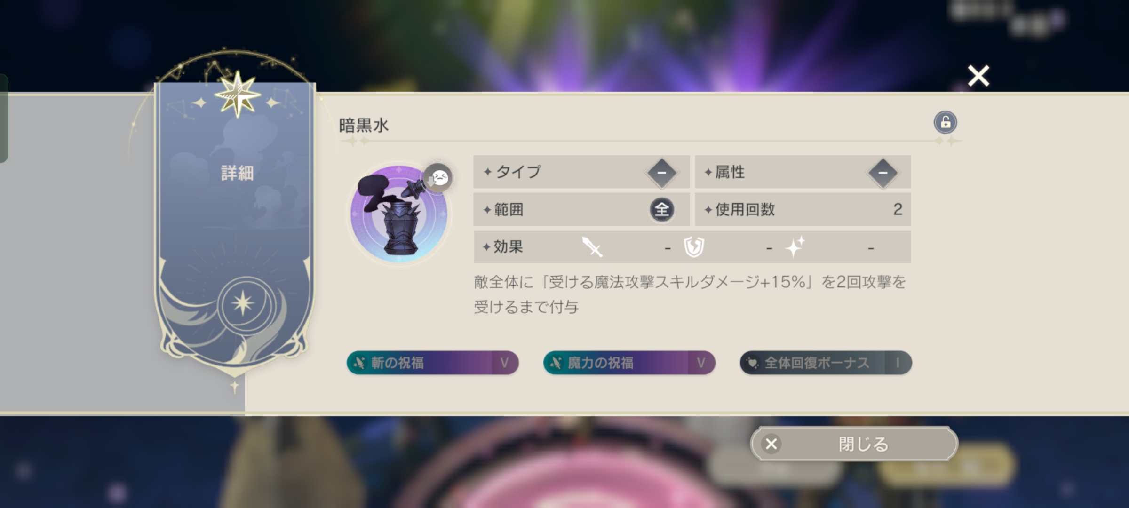Click the 暗黒水 item name title
This screenshot has width=1129, height=508.
coord(364,125)
